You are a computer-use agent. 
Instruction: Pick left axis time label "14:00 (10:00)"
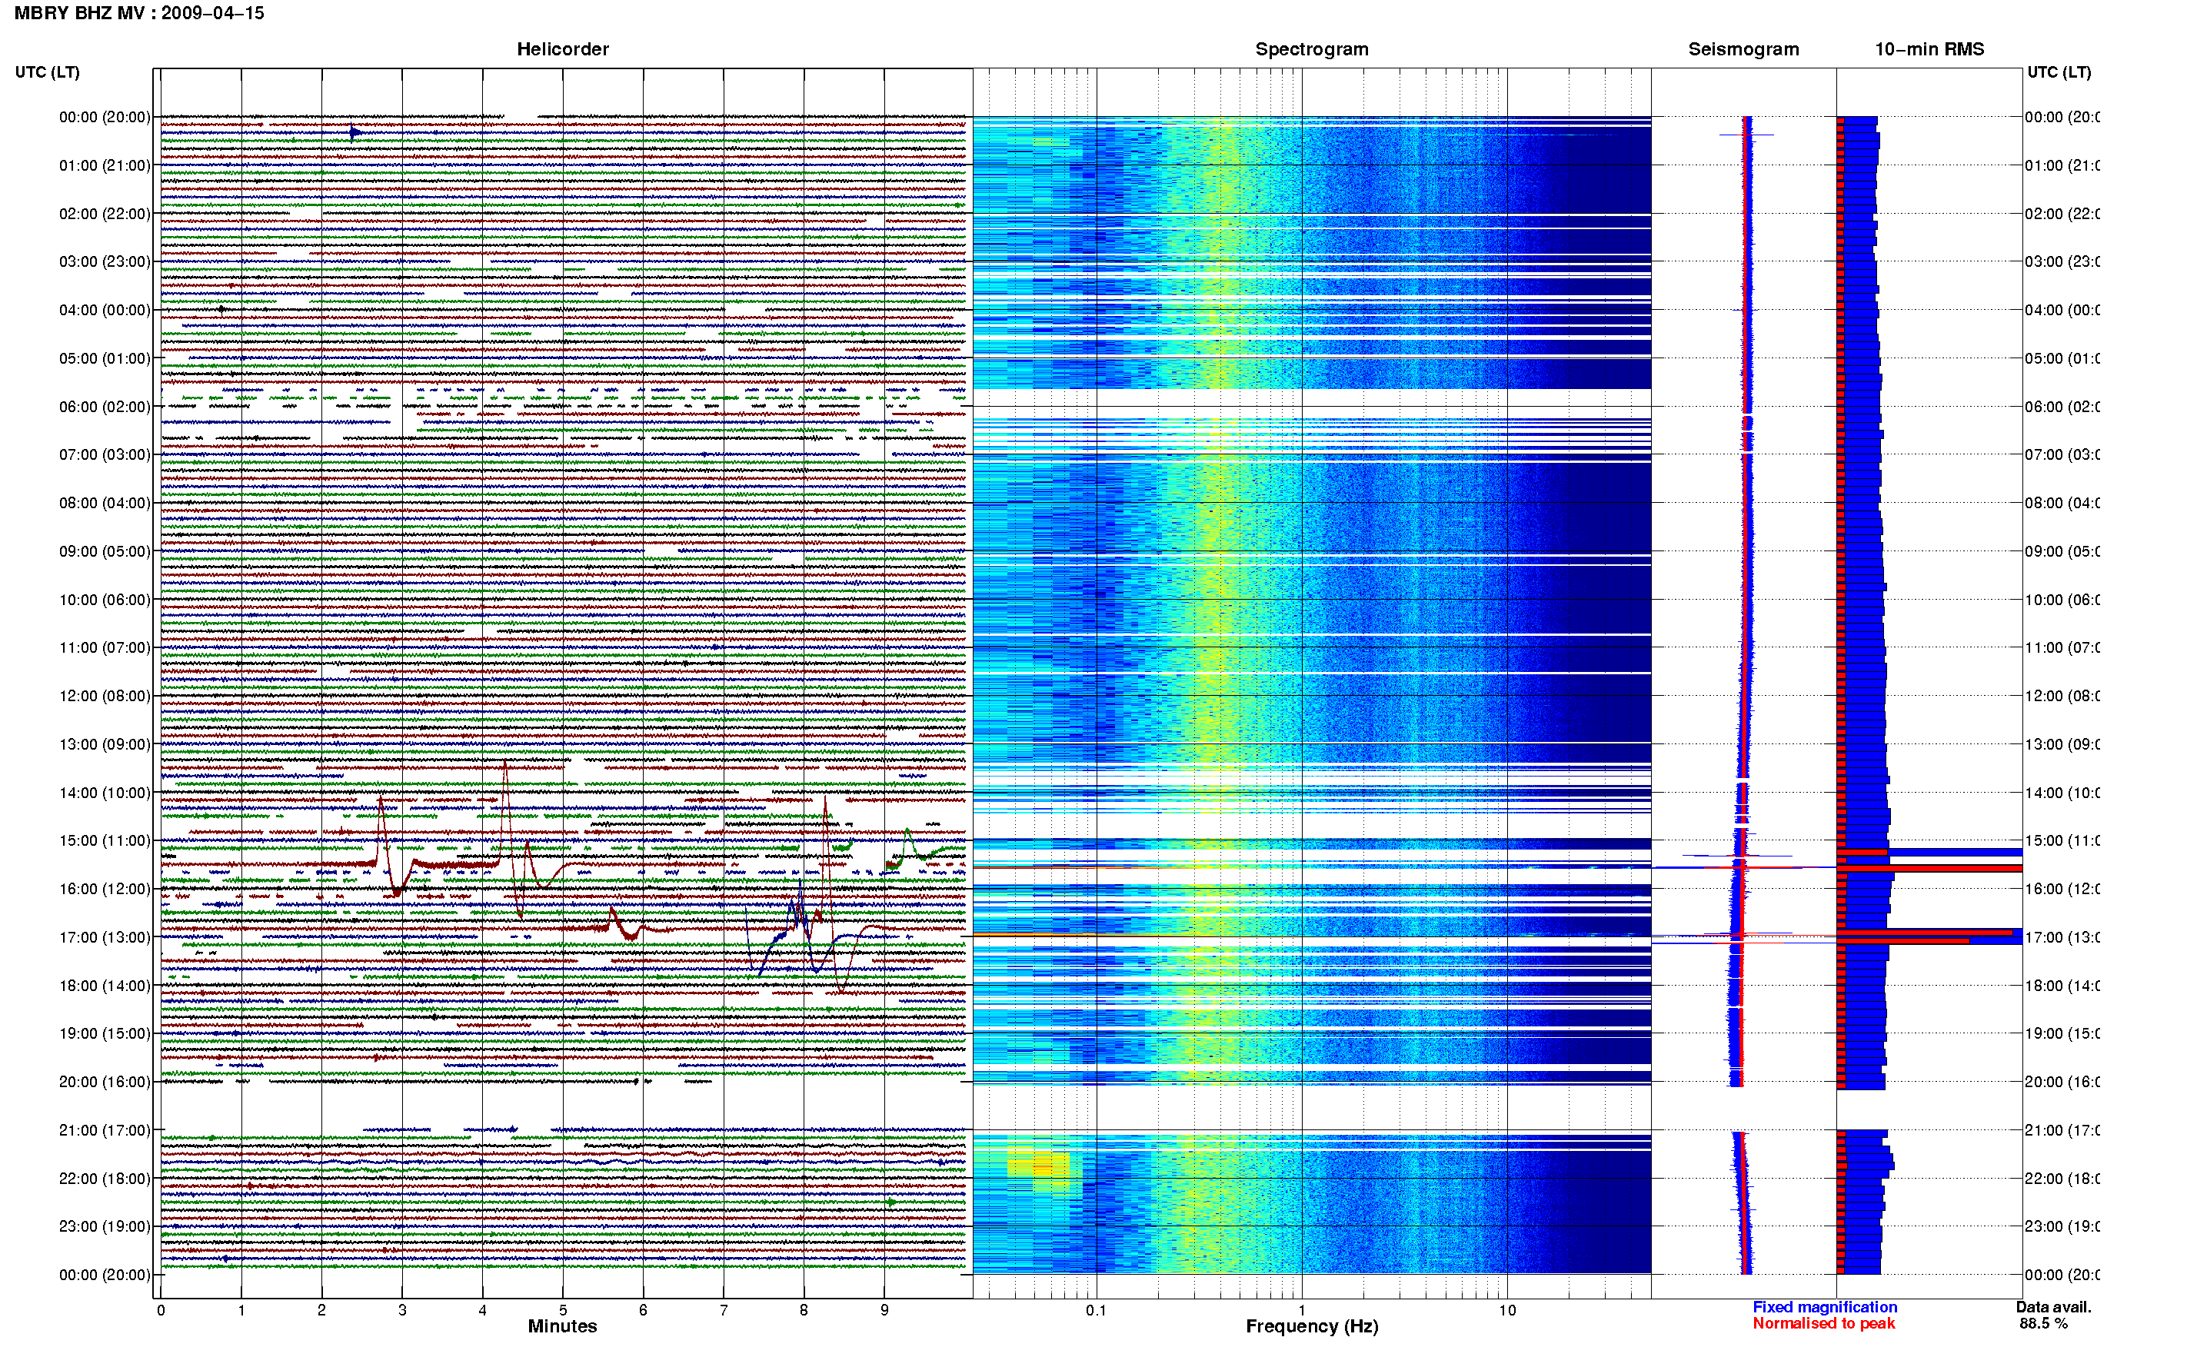(x=105, y=793)
